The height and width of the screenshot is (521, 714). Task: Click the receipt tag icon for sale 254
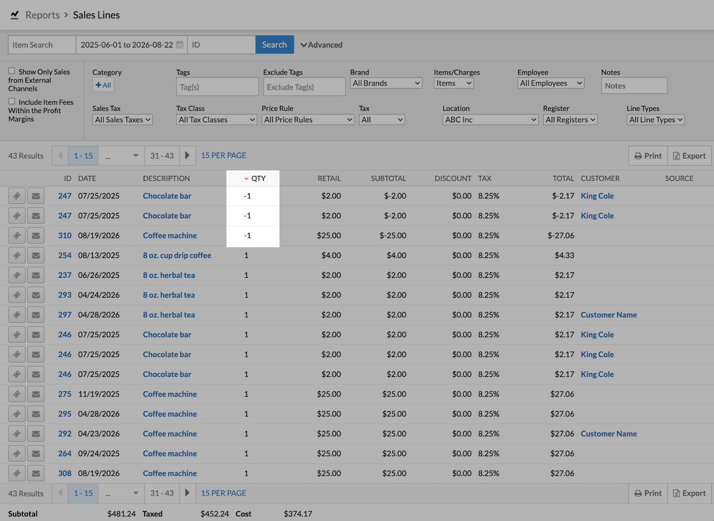click(x=17, y=255)
